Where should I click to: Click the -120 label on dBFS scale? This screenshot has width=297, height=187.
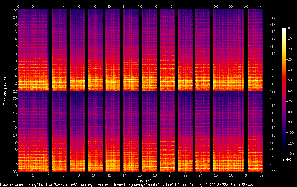pos(290,154)
